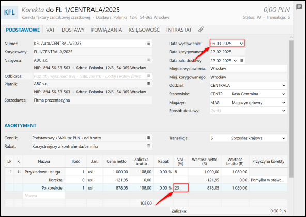Open the menu icon beside Data zak. dostawy
The image size is (306, 217).
(x=241, y=61)
